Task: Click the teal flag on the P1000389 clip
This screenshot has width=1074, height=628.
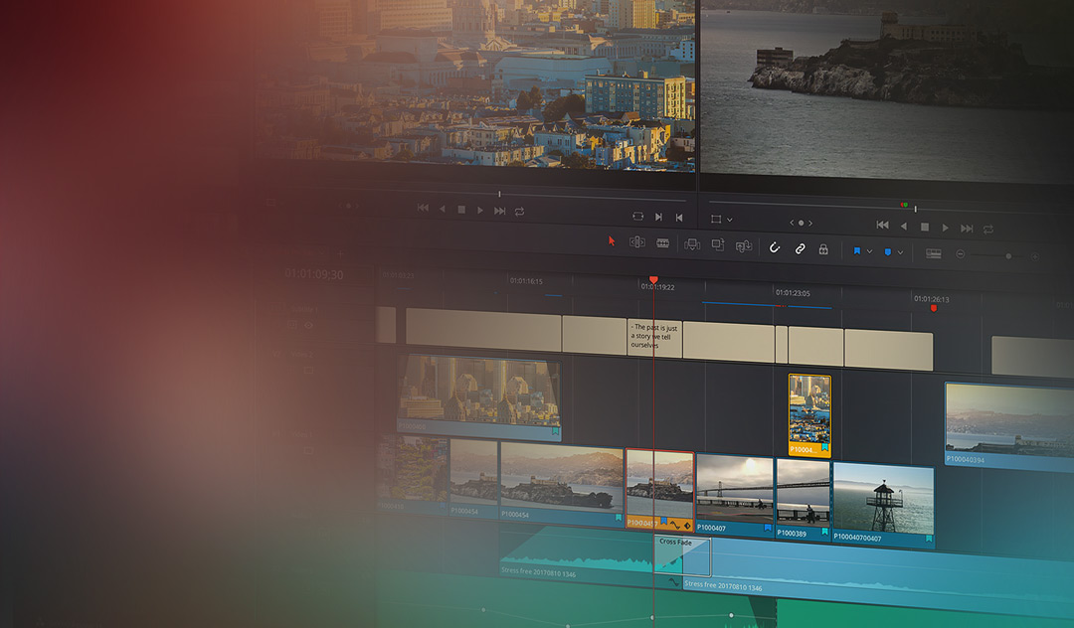Action: click(x=824, y=532)
